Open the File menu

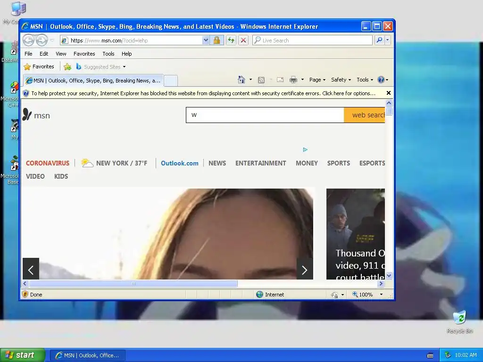[x=28, y=54]
